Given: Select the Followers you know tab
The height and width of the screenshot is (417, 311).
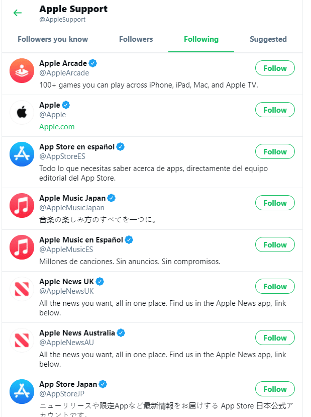Looking at the screenshot, I should click(x=53, y=39).
